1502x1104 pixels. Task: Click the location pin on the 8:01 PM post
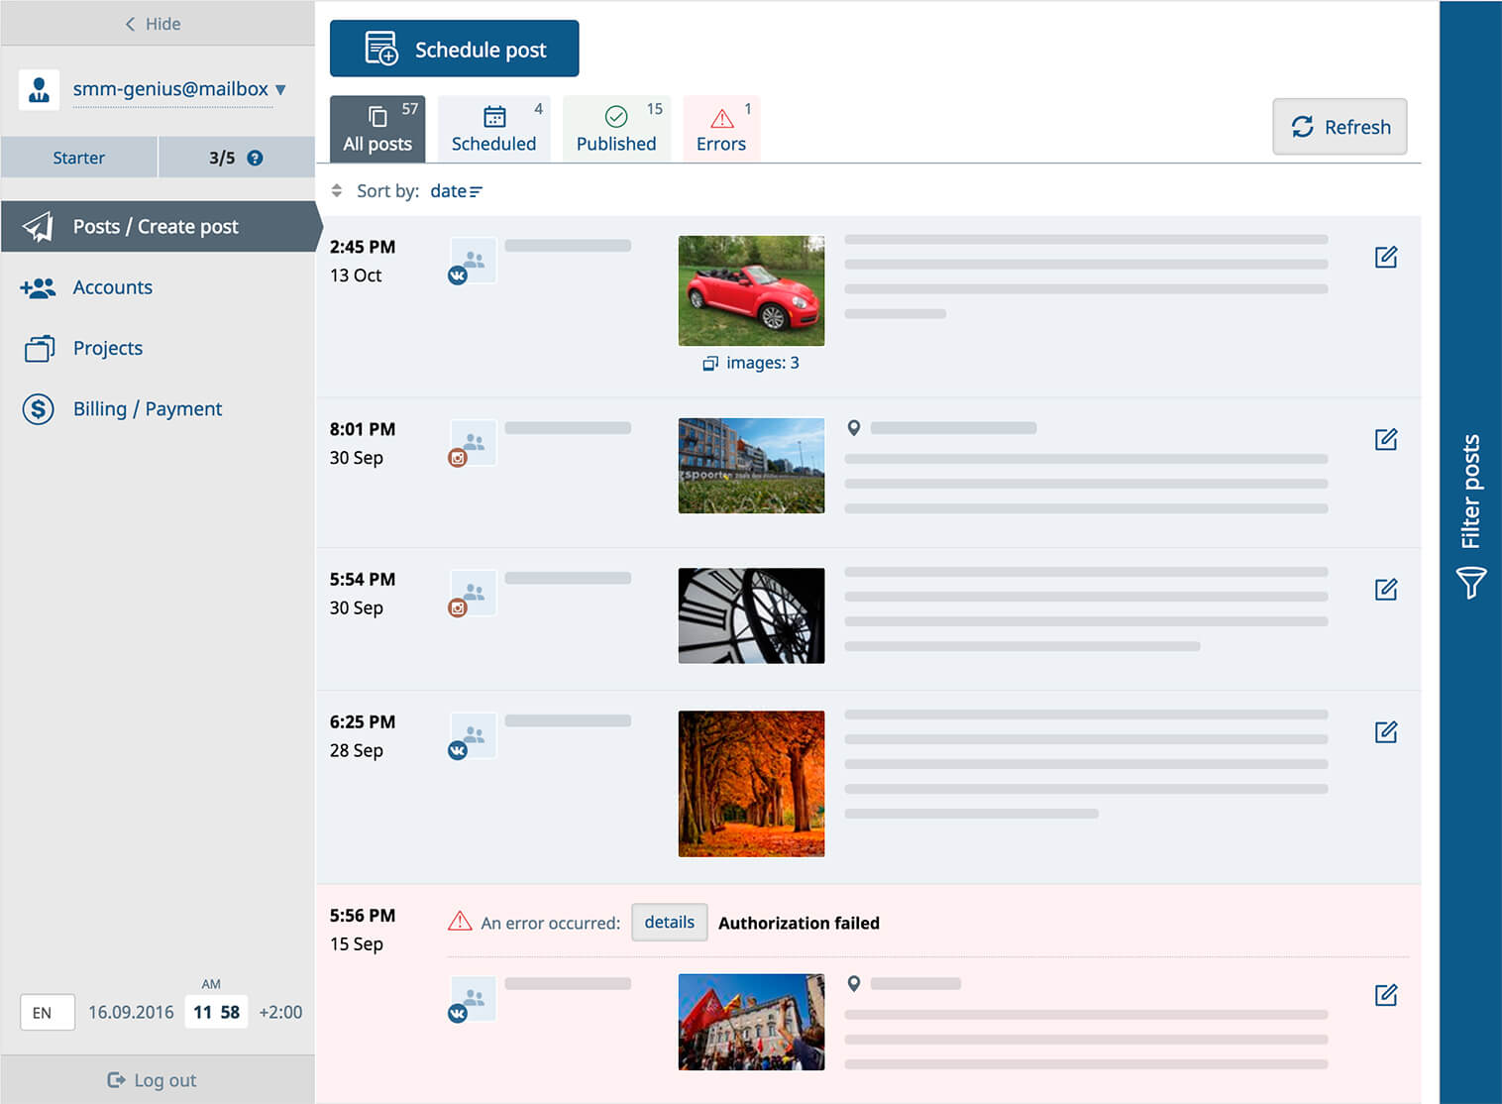coord(854,427)
